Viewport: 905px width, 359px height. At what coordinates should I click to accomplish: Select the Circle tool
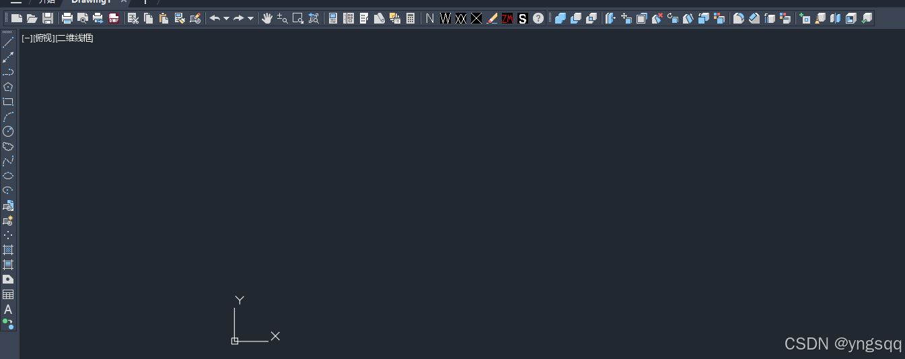8,131
